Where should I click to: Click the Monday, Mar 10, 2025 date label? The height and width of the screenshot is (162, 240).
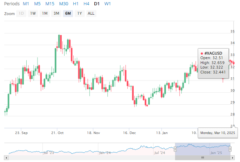click(218, 133)
